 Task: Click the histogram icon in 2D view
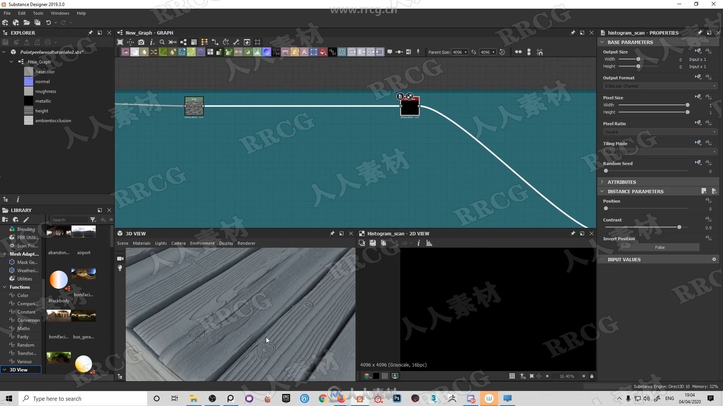[429, 243]
